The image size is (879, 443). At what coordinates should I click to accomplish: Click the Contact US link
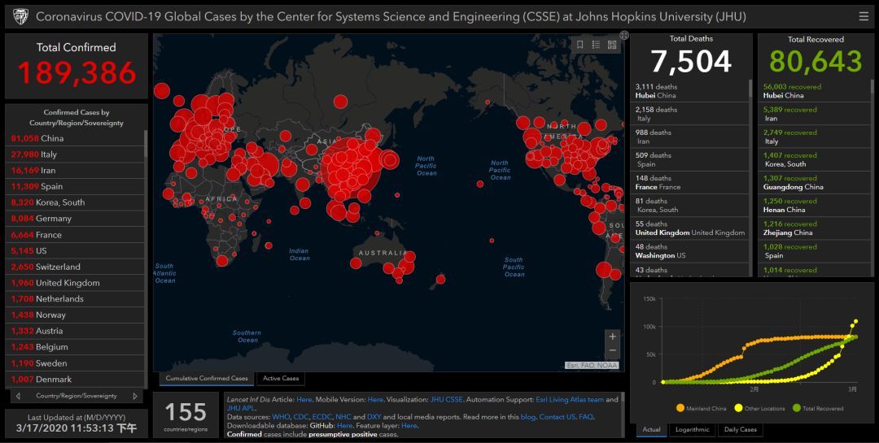coord(557,417)
